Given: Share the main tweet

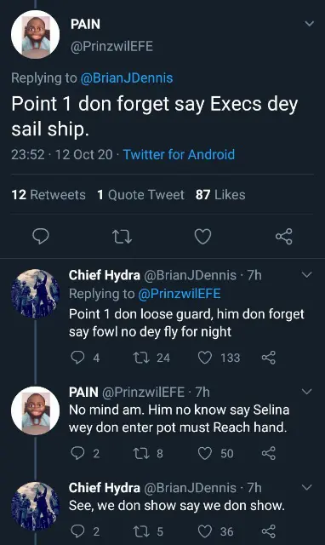Looking at the screenshot, I should point(283,237).
